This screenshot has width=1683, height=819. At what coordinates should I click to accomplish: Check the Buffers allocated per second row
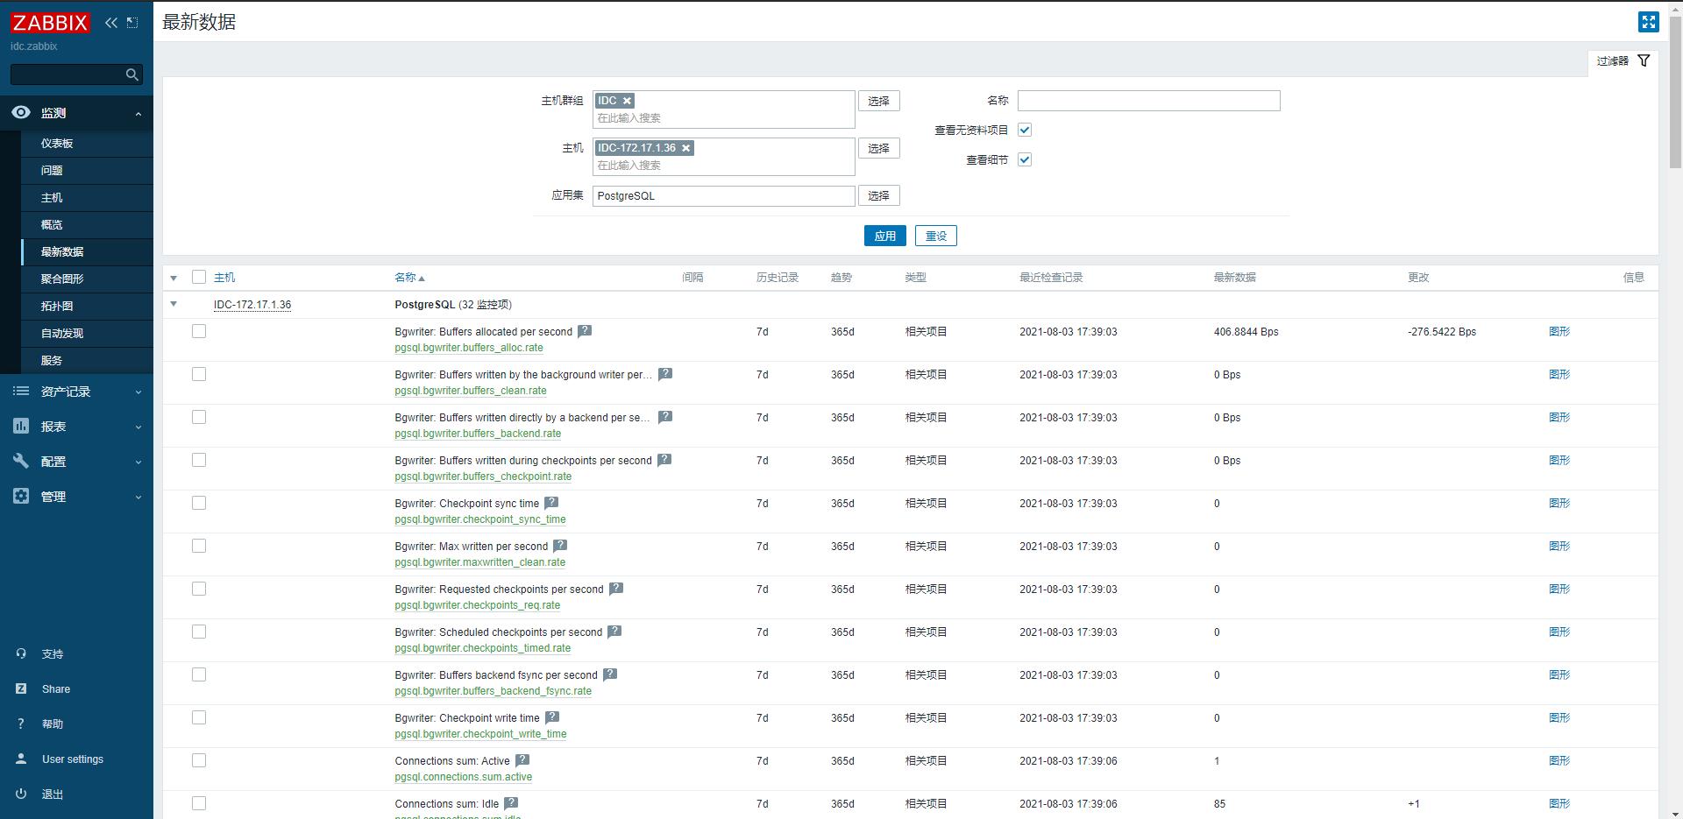[199, 331]
